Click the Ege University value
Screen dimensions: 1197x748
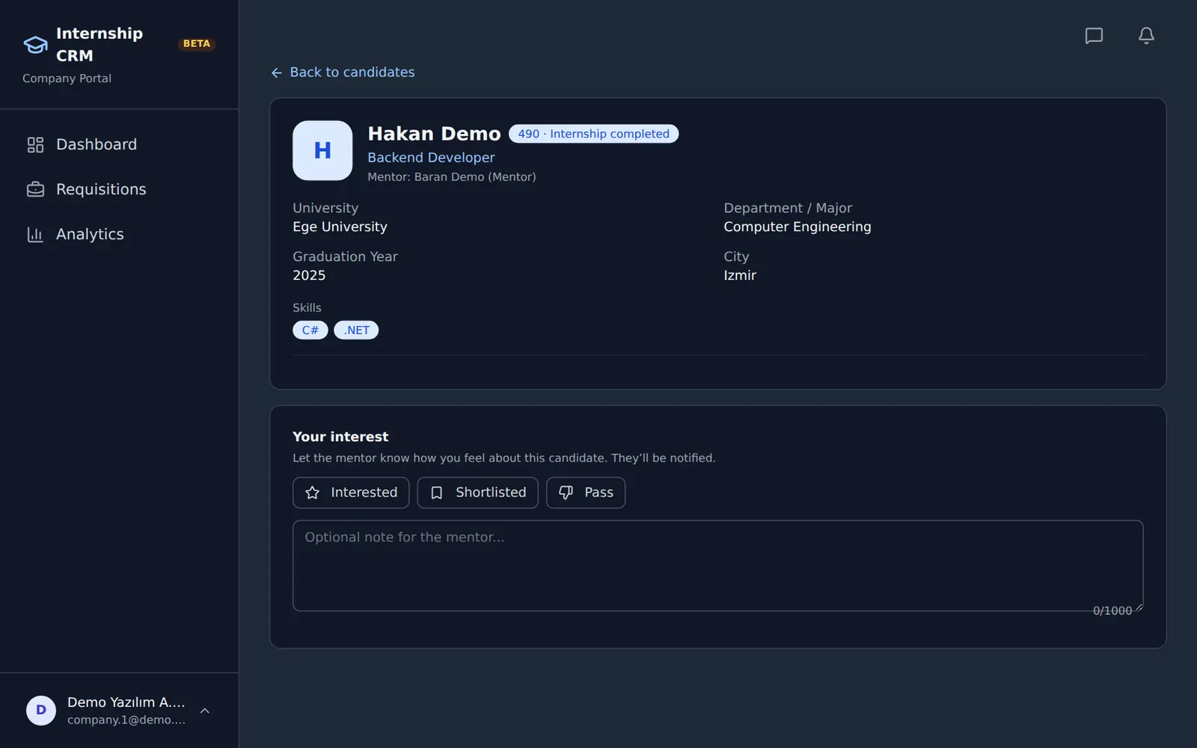click(x=340, y=227)
